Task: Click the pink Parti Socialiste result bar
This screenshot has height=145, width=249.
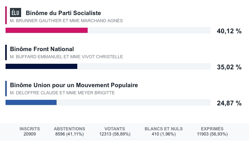Action: tap(47, 31)
